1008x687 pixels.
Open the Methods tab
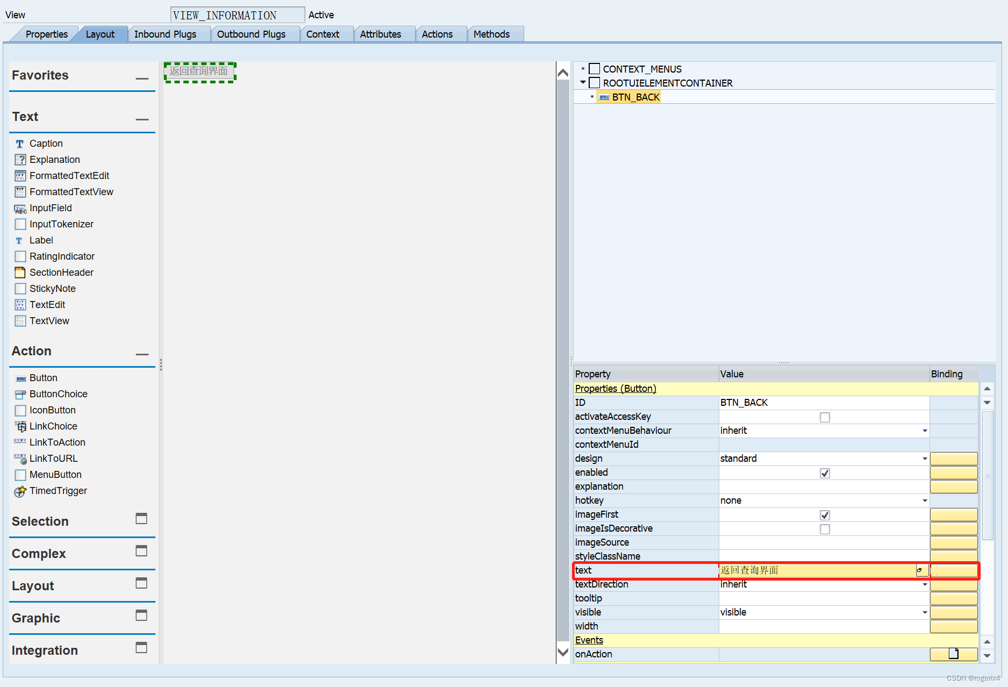[491, 34]
